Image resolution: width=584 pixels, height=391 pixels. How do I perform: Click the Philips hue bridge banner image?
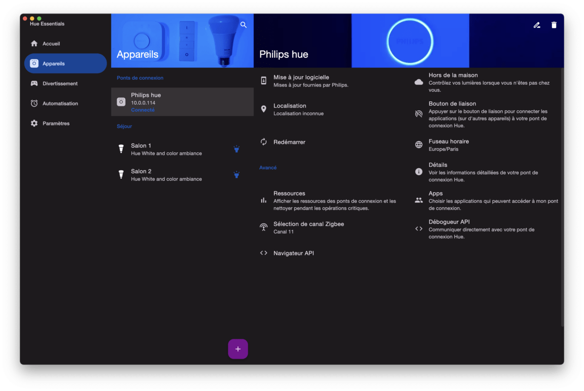[x=409, y=40]
